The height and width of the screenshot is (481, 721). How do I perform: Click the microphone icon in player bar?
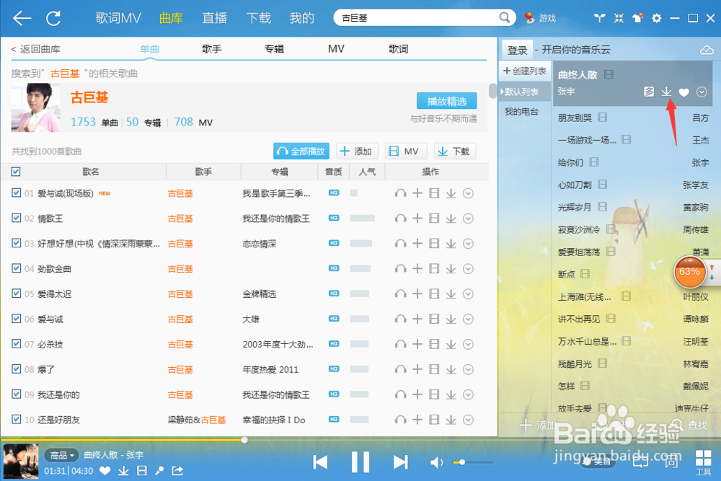coord(159,470)
